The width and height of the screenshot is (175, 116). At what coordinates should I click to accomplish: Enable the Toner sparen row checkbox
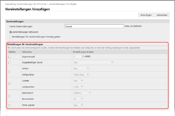[10, 105]
